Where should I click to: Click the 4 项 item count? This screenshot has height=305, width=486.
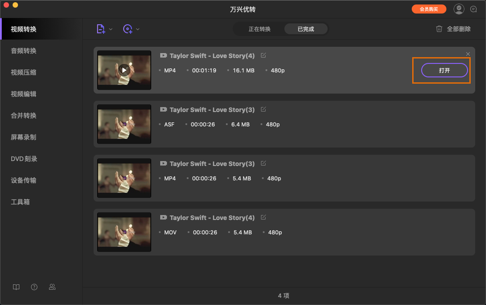[283, 296]
